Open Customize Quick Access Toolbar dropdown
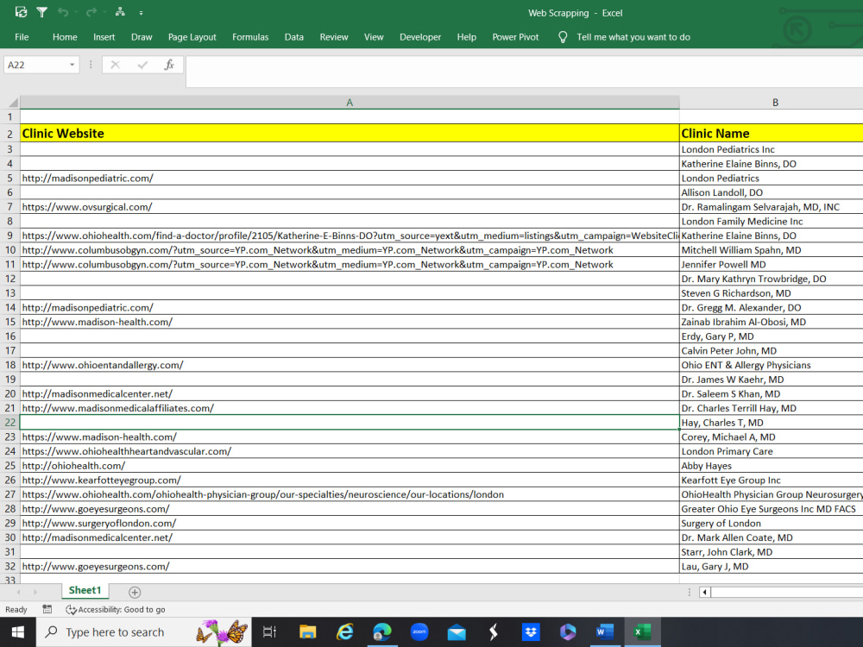 [141, 13]
